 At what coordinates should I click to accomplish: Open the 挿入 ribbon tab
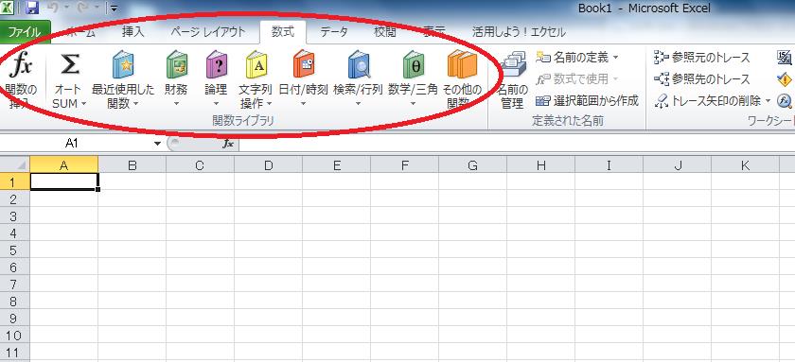133,32
